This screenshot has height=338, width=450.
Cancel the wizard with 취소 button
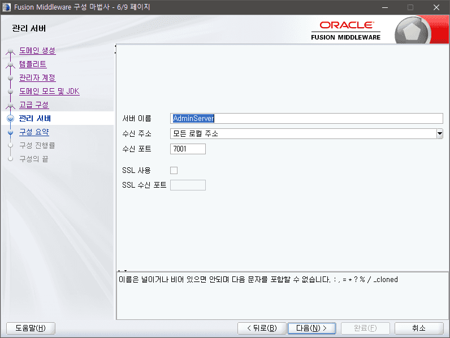pyautogui.click(x=419, y=328)
